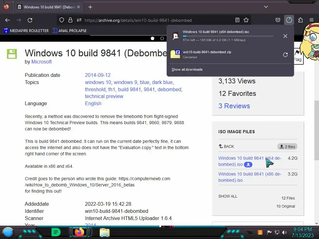Cancel the Windows 10 build 9841 iso download
319x239 pixels.
pyautogui.click(x=285, y=36)
